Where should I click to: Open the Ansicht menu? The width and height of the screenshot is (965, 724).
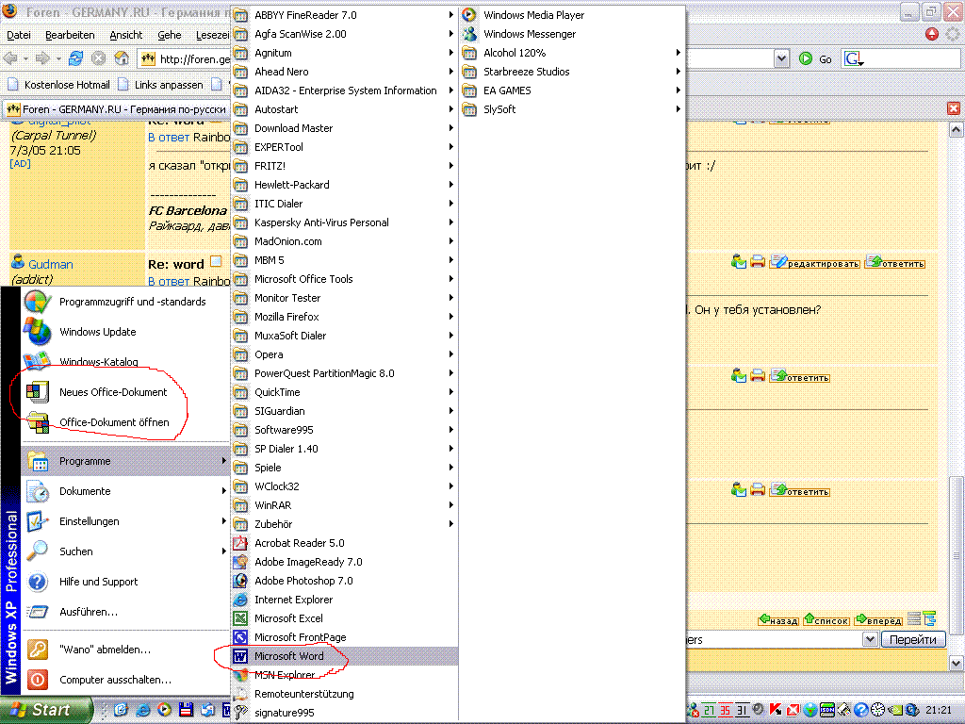[125, 35]
